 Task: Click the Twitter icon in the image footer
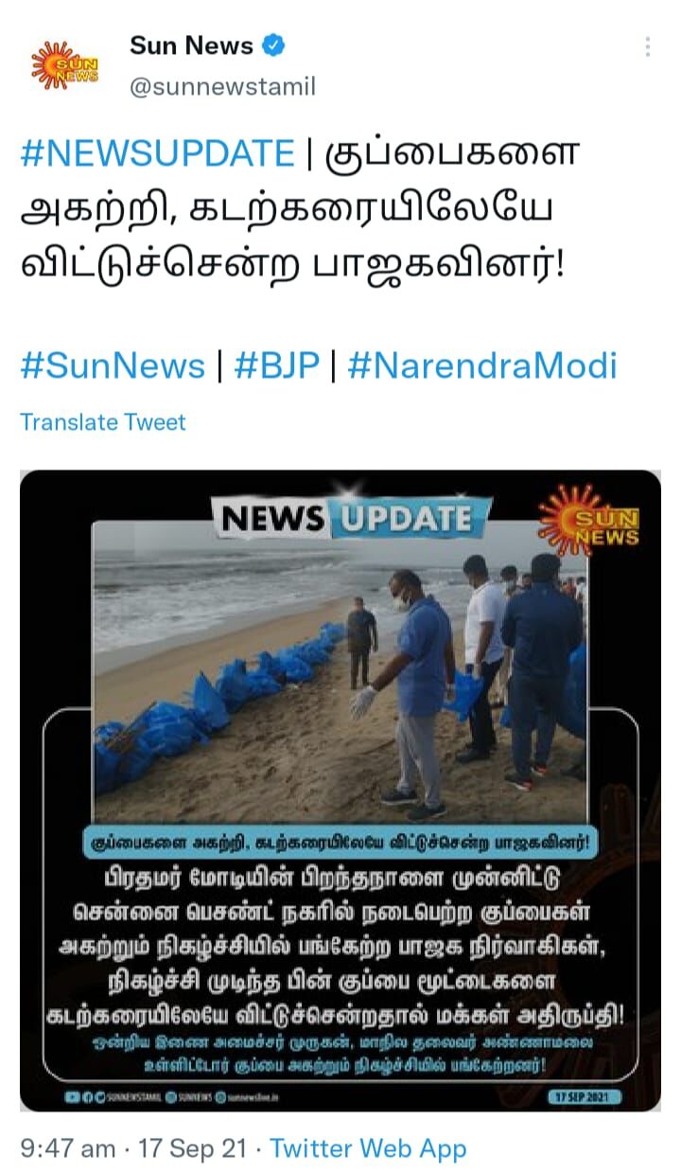tap(99, 1097)
